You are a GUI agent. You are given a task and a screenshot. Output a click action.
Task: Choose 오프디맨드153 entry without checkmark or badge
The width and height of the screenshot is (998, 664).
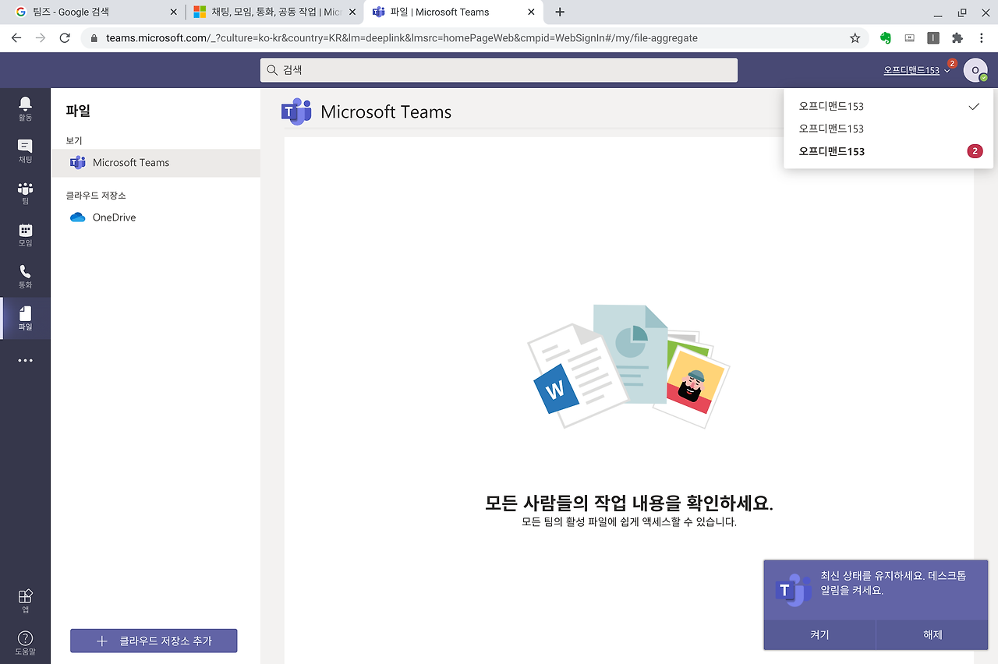coord(889,129)
